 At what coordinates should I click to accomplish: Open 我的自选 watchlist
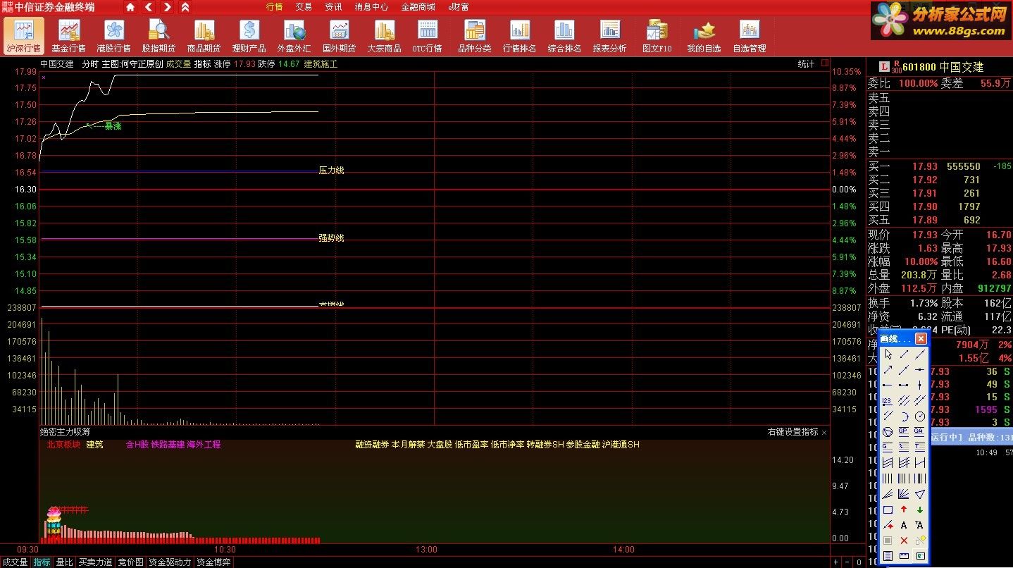pyautogui.click(x=704, y=35)
